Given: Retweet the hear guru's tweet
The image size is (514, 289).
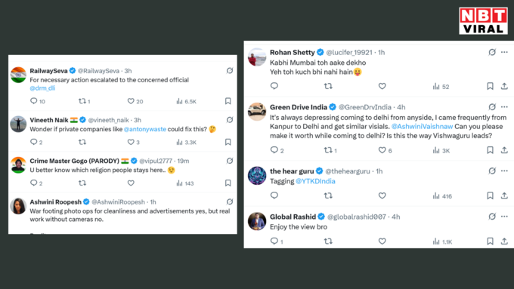Looking at the screenshot, I should [328, 195].
